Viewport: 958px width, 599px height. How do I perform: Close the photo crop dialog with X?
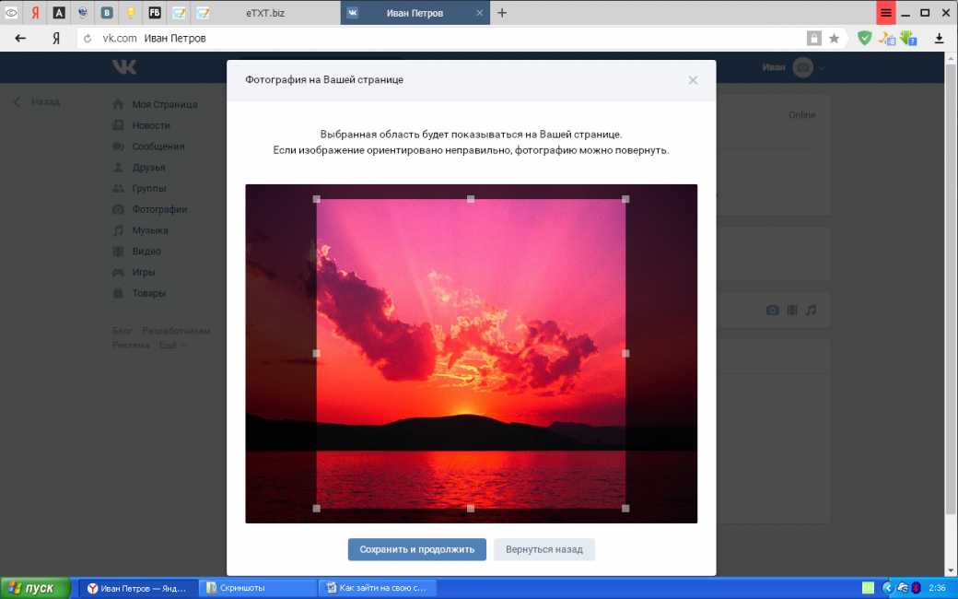(x=693, y=80)
